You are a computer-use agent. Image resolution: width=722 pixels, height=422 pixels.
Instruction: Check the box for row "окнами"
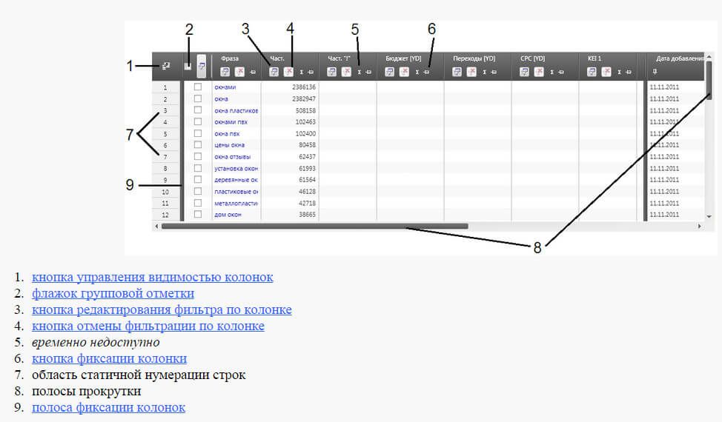[x=197, y=87]
